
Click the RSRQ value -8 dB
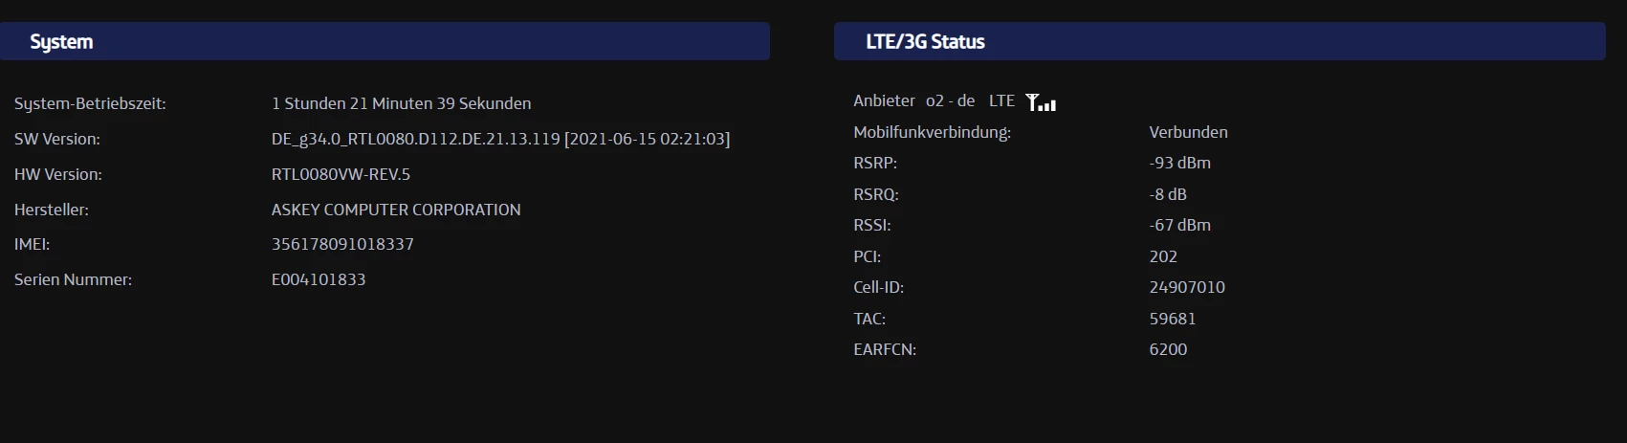pyautogui.click(x=1168, y=194)
